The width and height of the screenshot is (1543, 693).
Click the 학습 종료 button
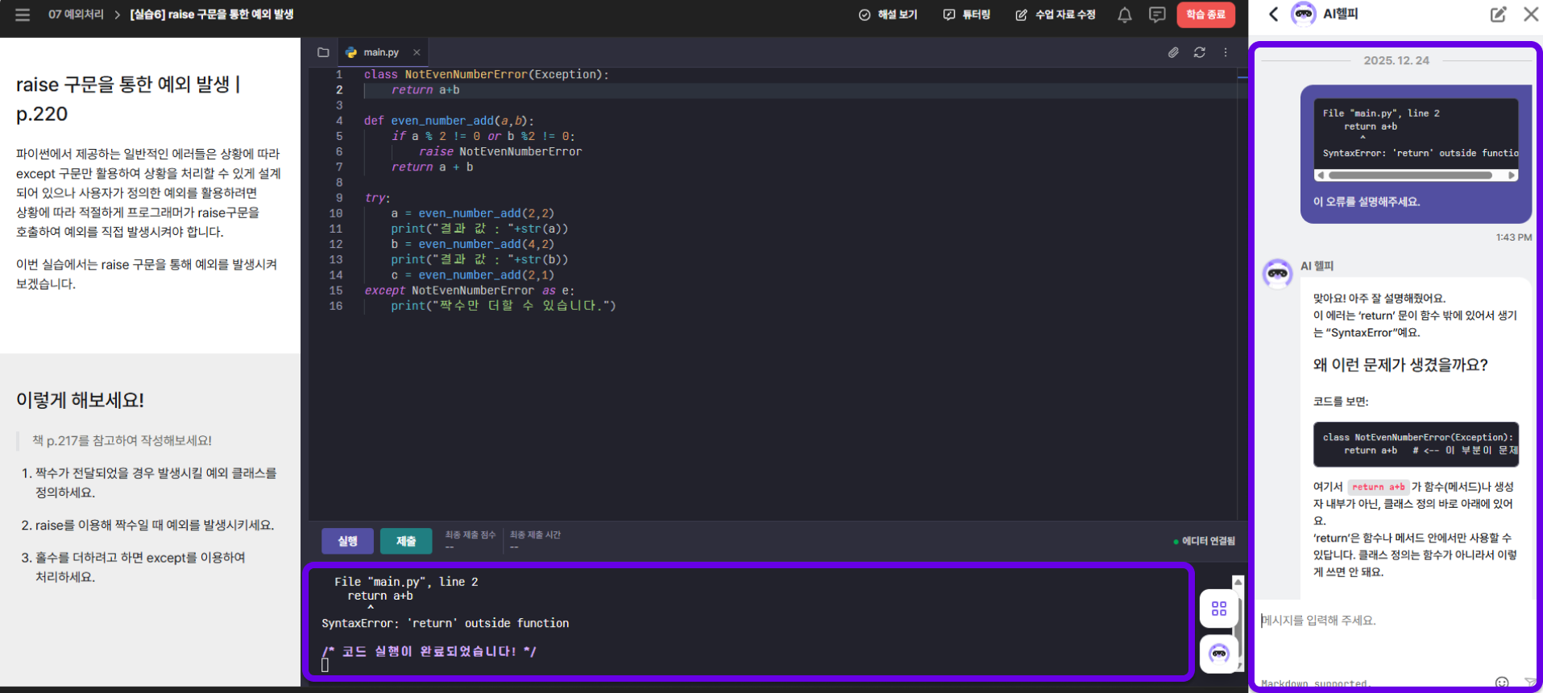click(x=1205, y=14)
